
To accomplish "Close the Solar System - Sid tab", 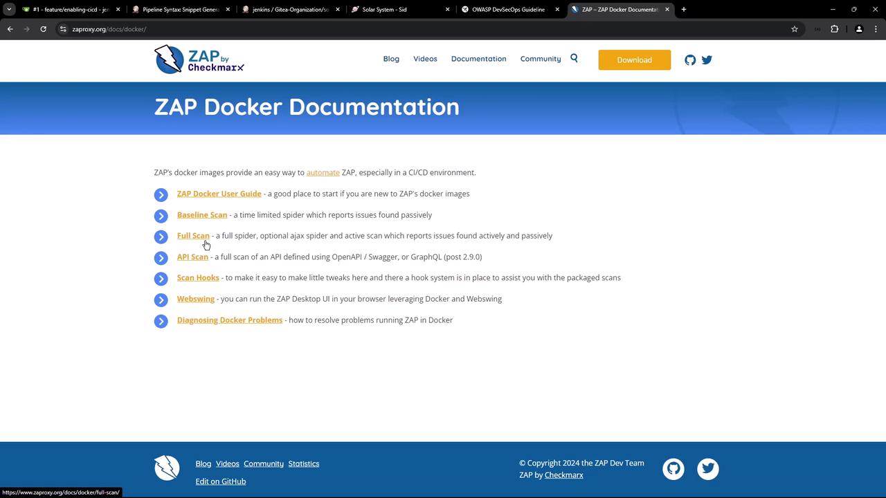I will point(447,10).
